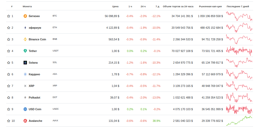Toggle the star next to Avalanche
This screenshot has width=259, height=127.
pyautogui.click(x=9, y=121)
